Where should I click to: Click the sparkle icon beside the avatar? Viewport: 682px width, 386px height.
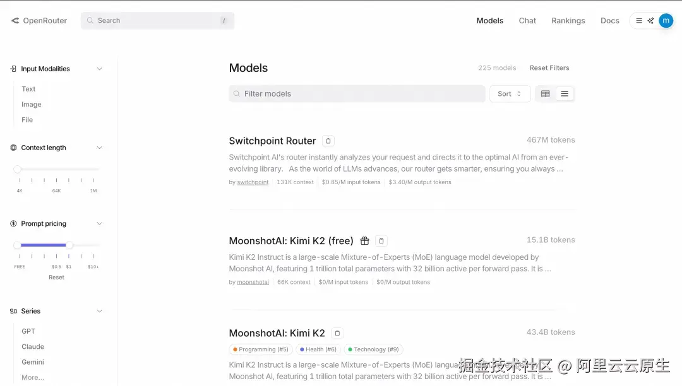click(650, 20)
